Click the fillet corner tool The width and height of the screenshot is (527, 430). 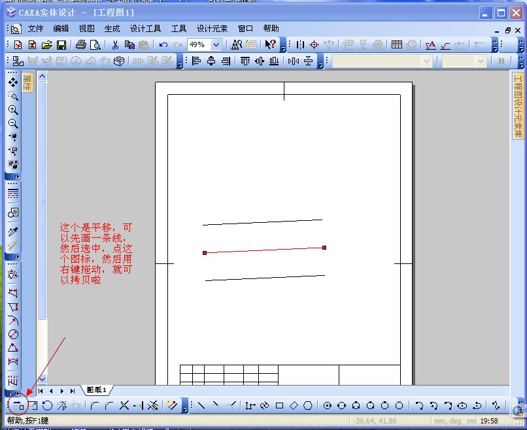pos(94,406)
